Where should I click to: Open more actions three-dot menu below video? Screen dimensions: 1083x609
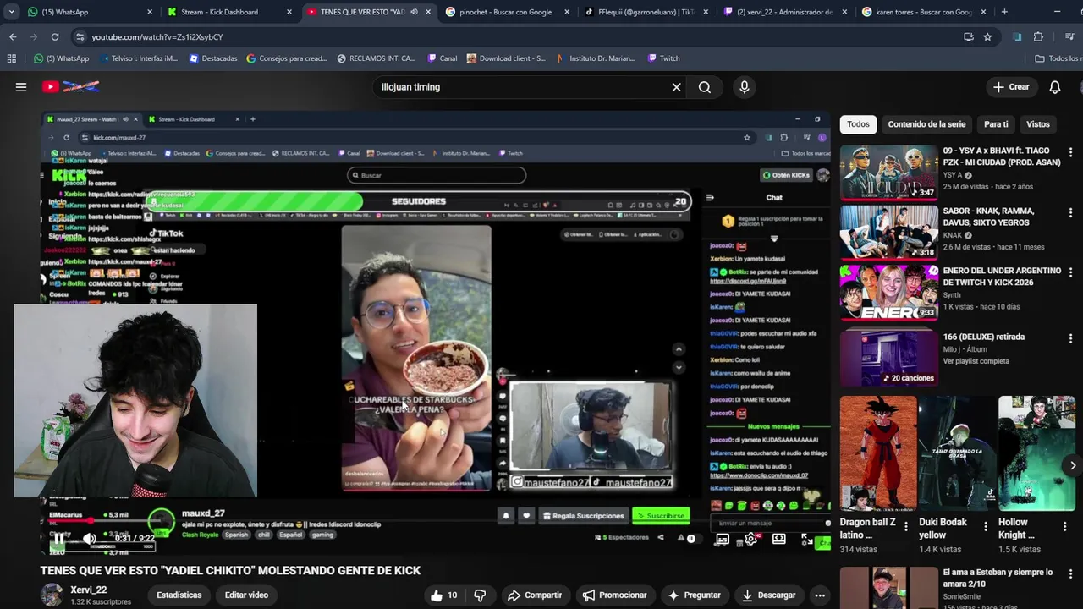820,595
